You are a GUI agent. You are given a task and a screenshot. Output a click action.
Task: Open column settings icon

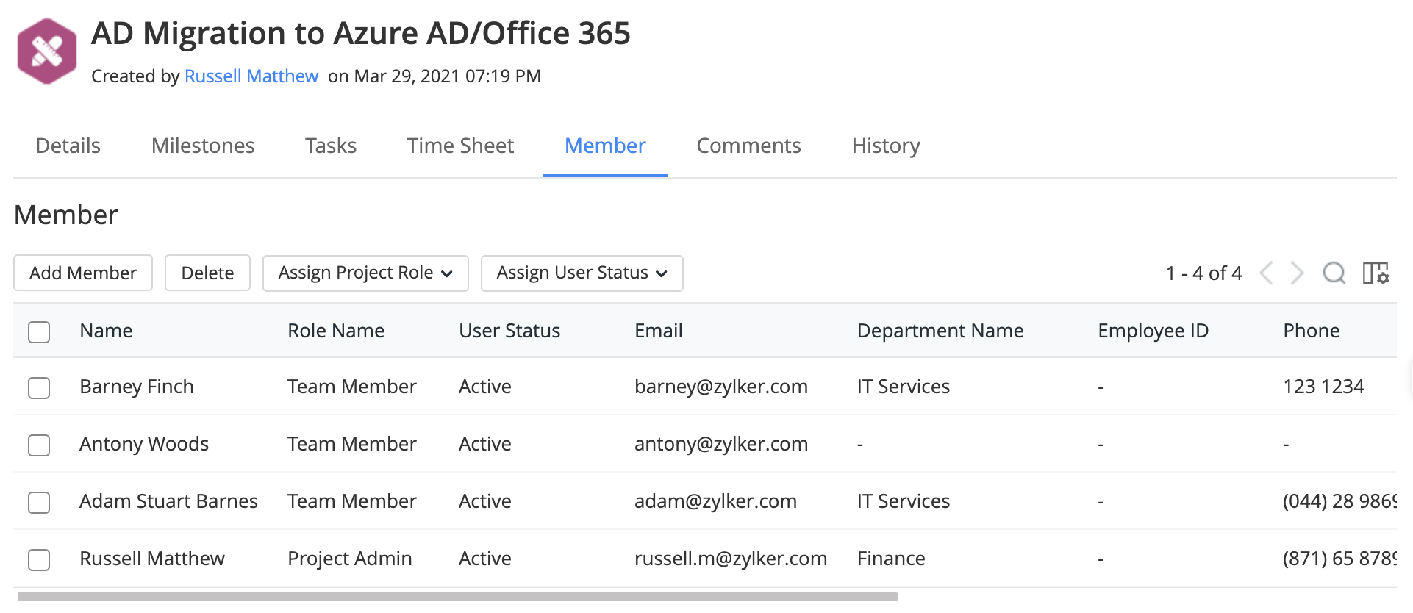[x=1376, y=273]
